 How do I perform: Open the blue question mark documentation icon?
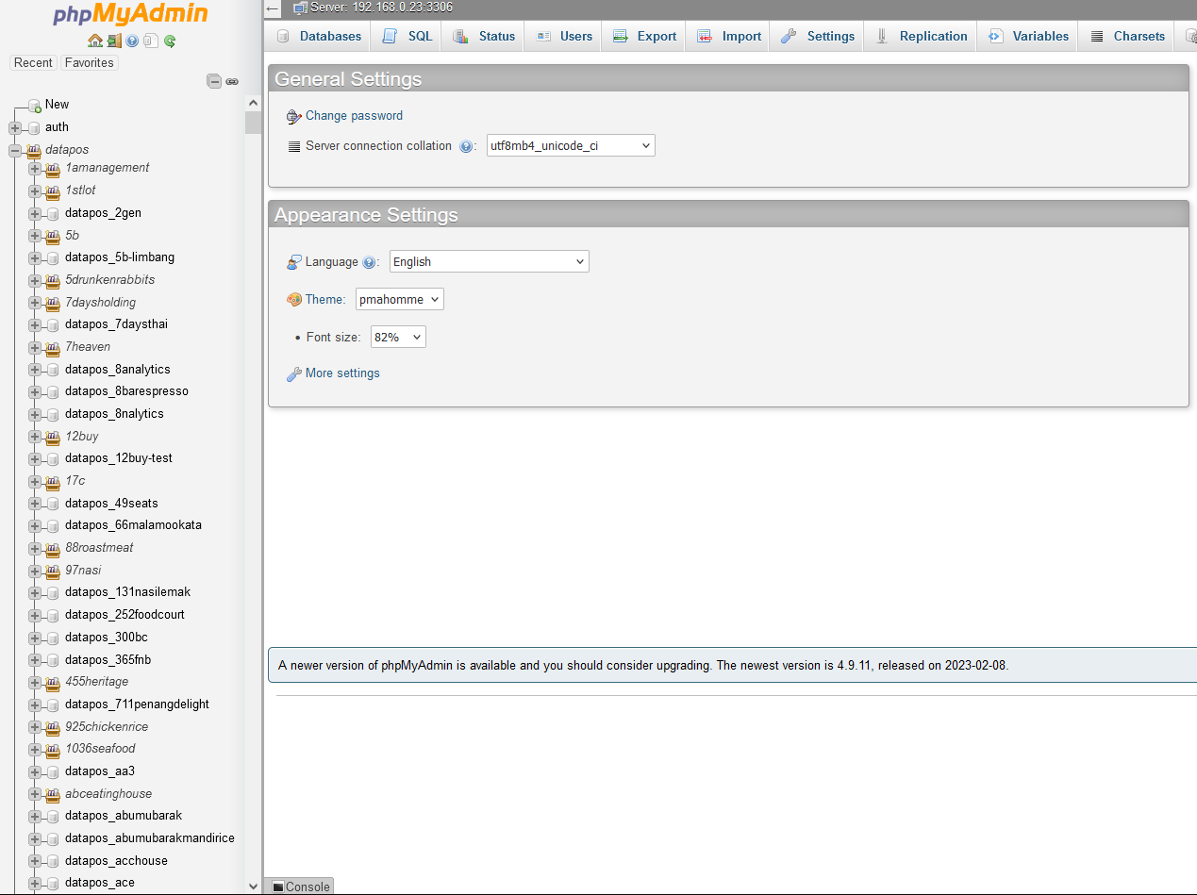point(132,41)
